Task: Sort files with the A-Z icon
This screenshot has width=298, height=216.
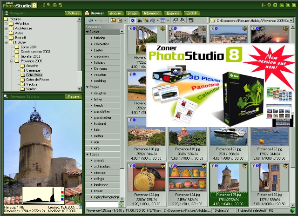Action: (152, 20)
